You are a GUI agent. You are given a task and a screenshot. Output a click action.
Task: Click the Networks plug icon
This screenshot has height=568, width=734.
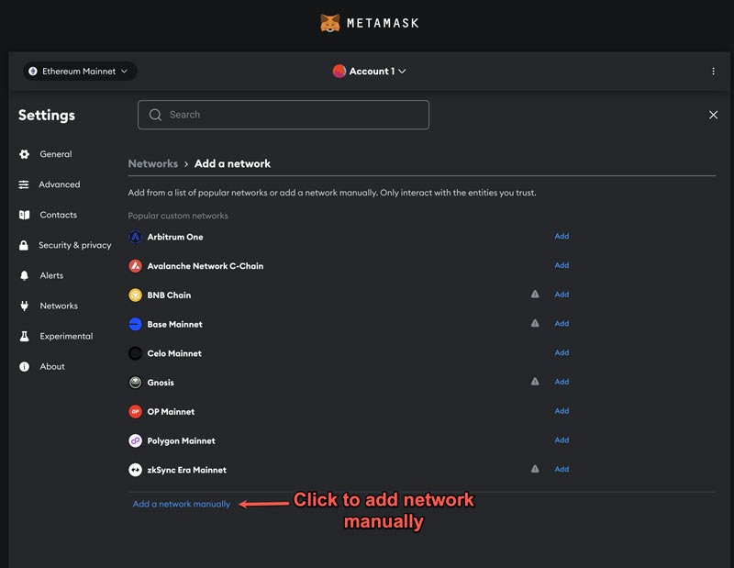tap(25, 306)
